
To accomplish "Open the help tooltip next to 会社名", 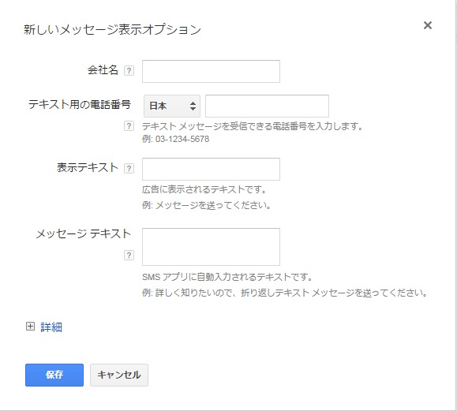I will [129, 70].
